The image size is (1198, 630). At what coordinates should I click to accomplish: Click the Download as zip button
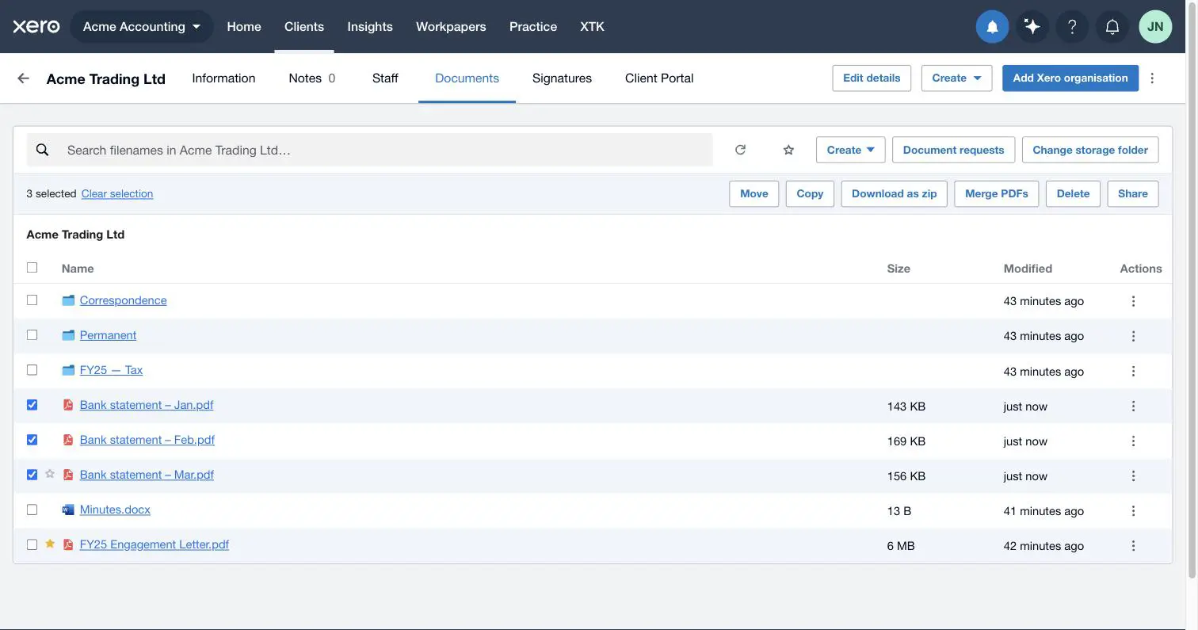[895, 193]
